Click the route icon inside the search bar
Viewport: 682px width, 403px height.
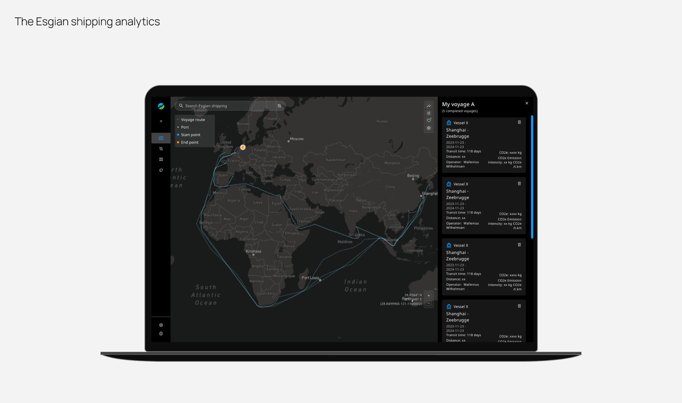point(279,106)
